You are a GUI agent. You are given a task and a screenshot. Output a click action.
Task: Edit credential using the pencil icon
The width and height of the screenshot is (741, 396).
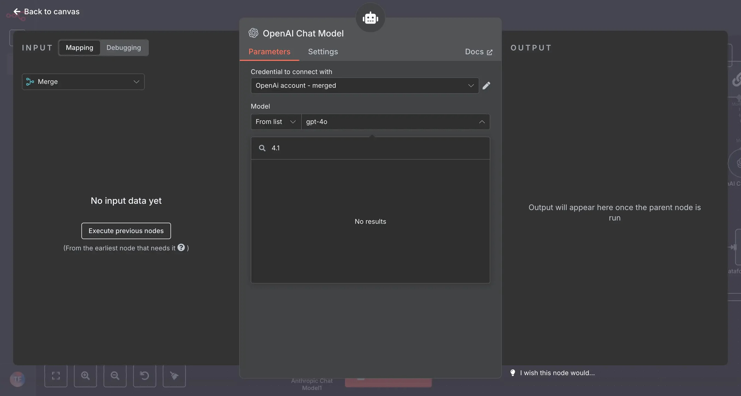(486, 86)
